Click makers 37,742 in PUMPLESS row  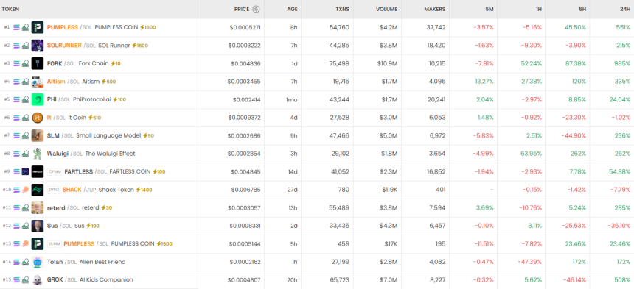[436, 27]
